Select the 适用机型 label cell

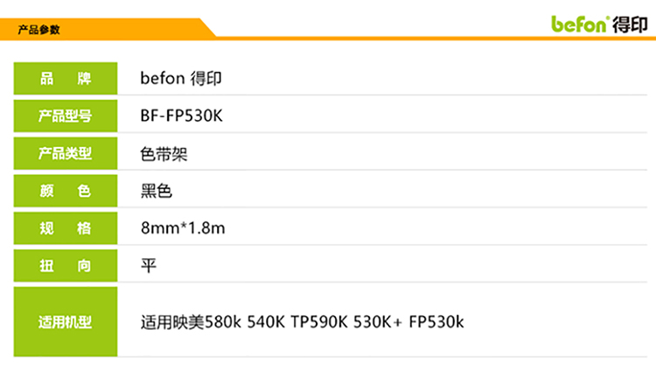[66, 322]
